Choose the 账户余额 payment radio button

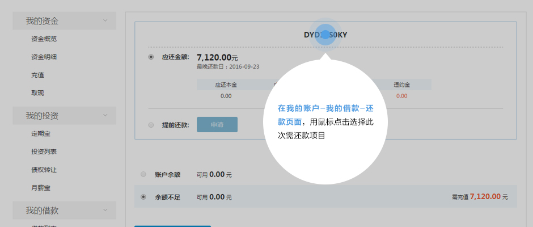(x=143, y=175)
